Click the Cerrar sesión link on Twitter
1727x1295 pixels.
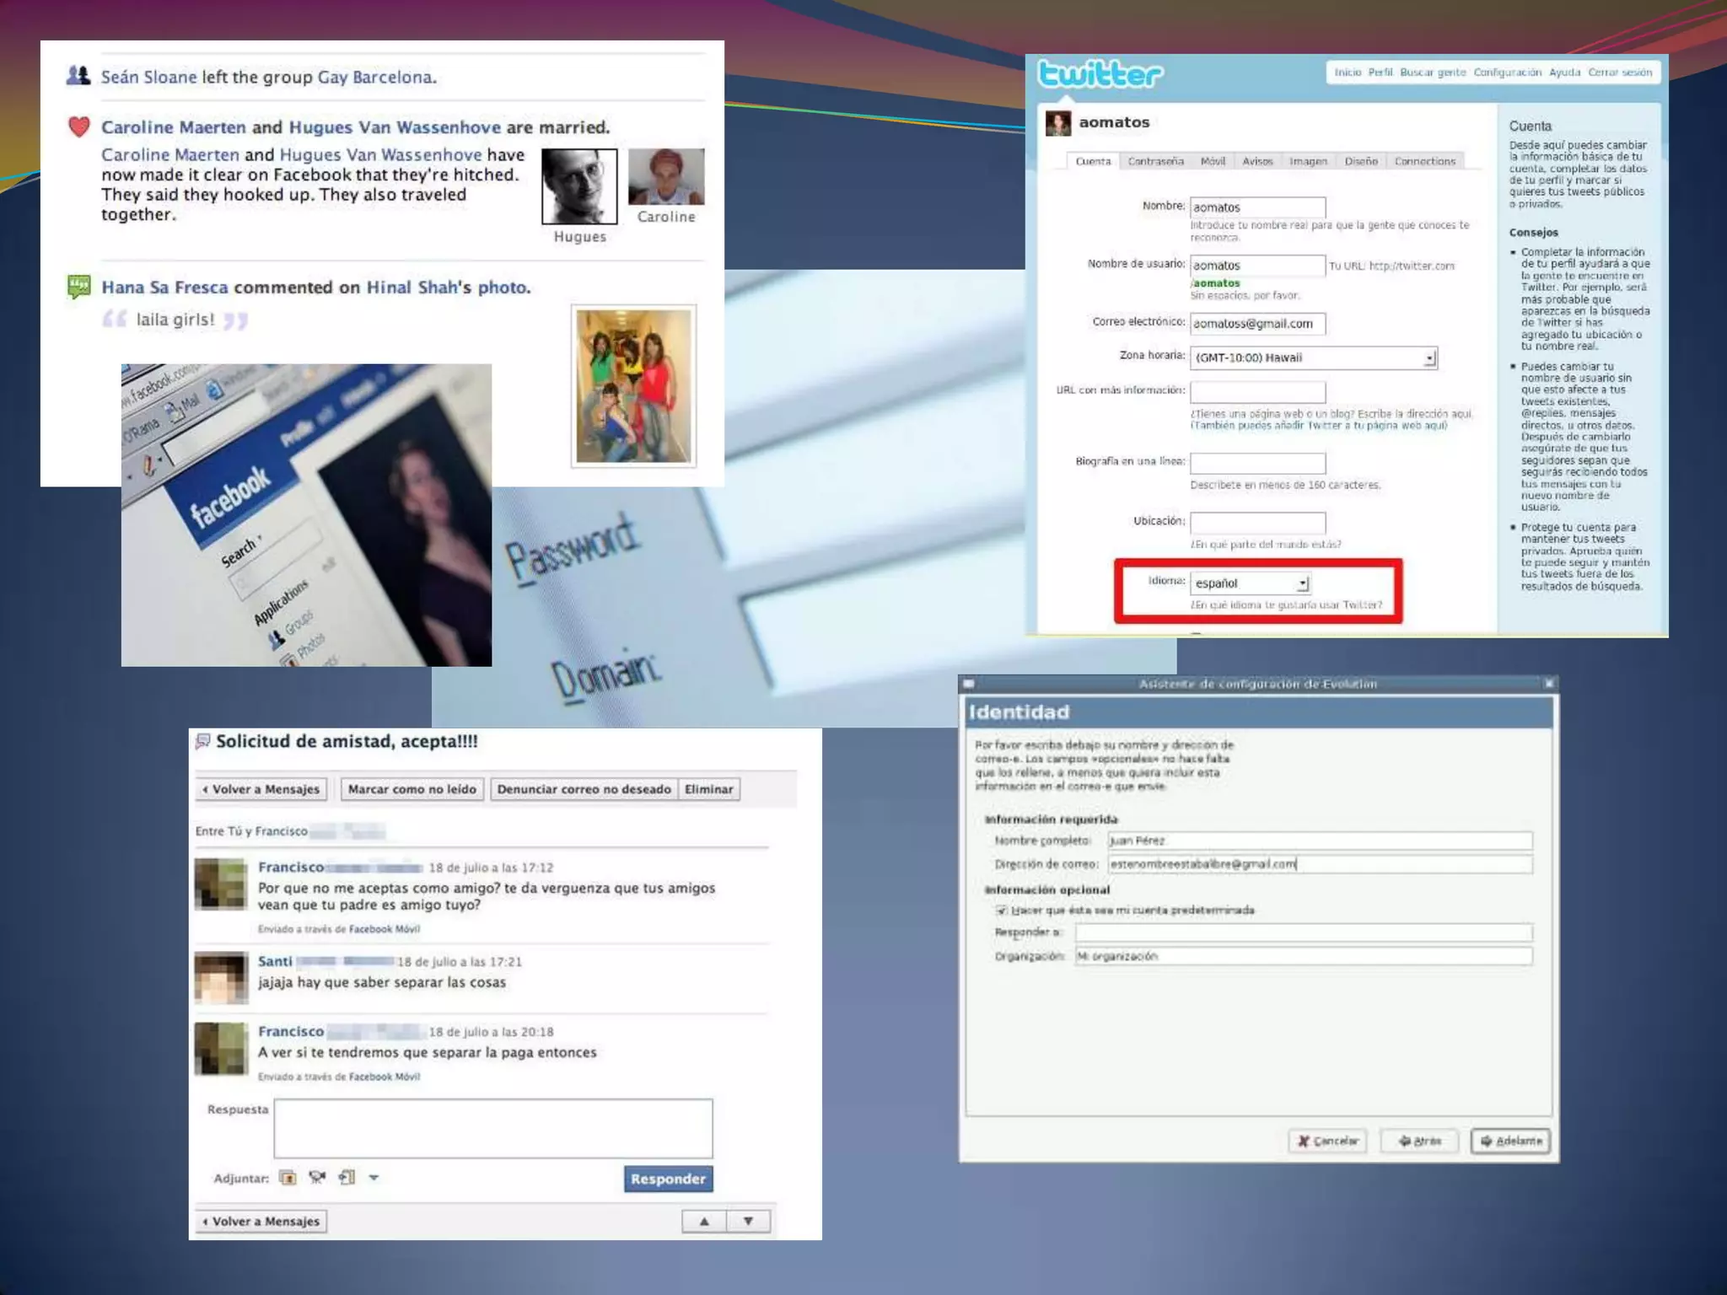click(x=1619, y=73)
